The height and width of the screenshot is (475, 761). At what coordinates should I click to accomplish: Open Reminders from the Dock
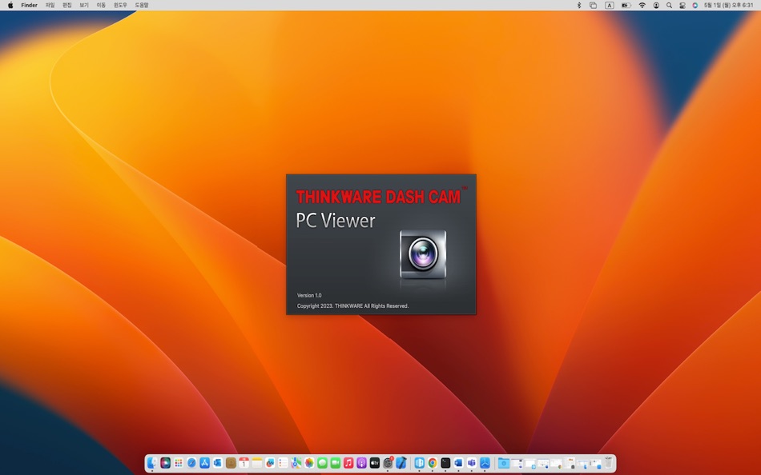pos(283,463)
